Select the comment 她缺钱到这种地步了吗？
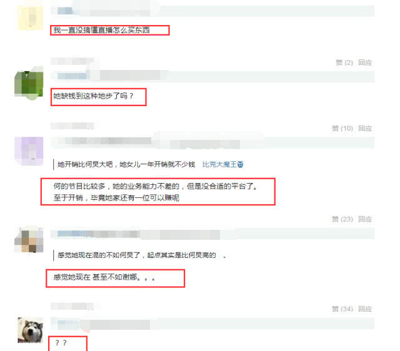The image size is (400, 351). pyautogui.click(x=93, y=96)
